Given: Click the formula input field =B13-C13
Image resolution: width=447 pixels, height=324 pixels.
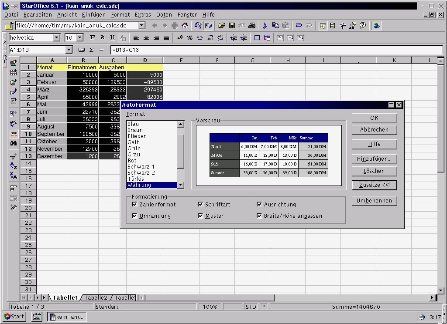Looking at the screenshot, I should (x=276, y=50).
